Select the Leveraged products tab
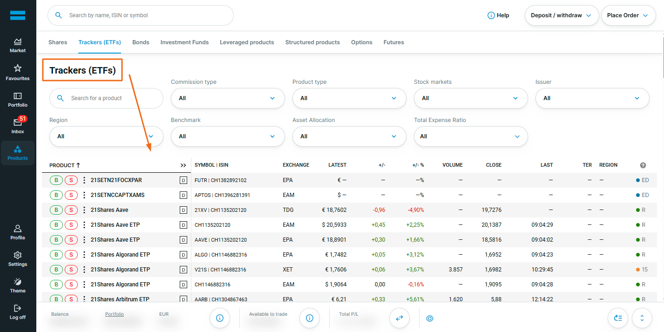The height and width of the screenshot is (332, 664). click(247, 42)
